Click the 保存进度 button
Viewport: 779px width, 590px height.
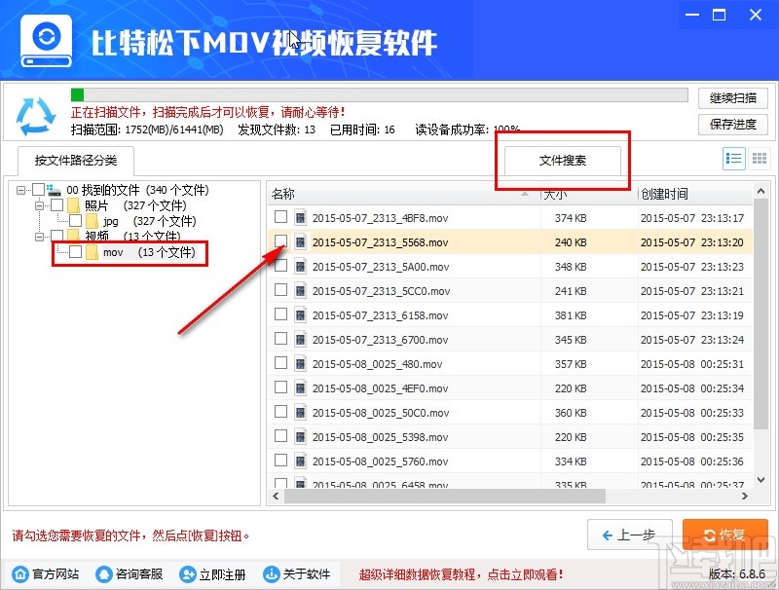(733, 125)
